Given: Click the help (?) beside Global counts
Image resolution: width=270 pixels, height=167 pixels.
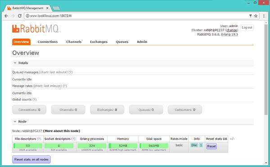Looking at the screenshot, I should click(35, 100).
